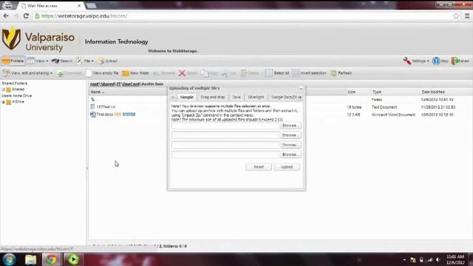Go back in the browser

[6, 16]
